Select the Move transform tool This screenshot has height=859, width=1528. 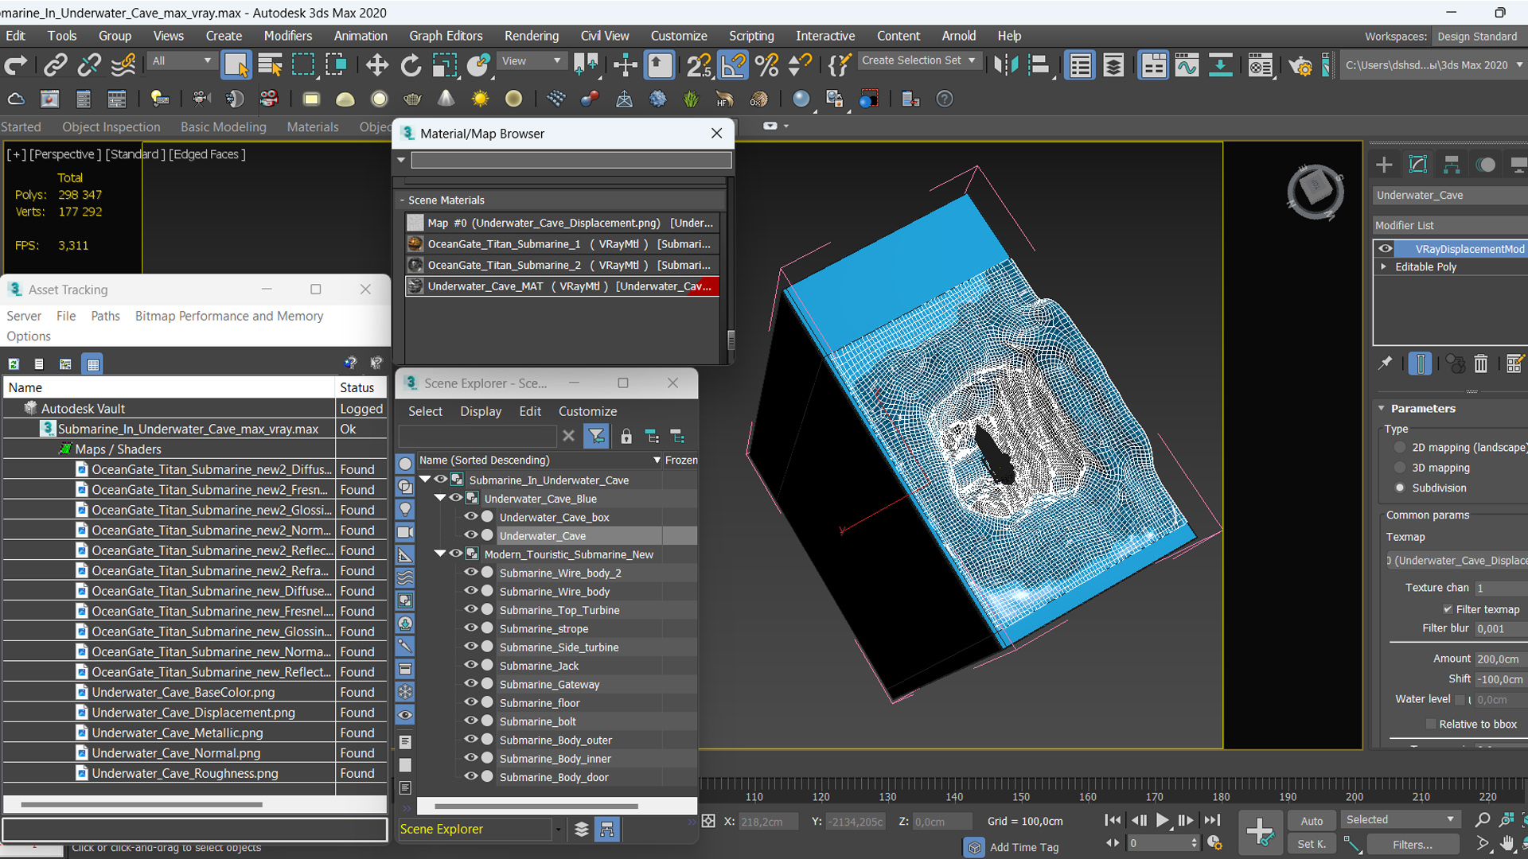(376, 65)
